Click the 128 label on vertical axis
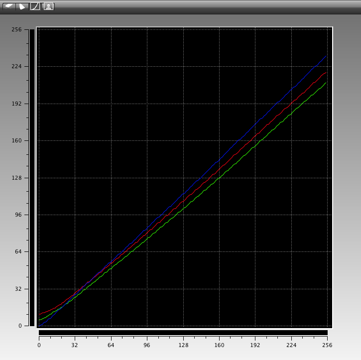 click(x=16, y=178)
